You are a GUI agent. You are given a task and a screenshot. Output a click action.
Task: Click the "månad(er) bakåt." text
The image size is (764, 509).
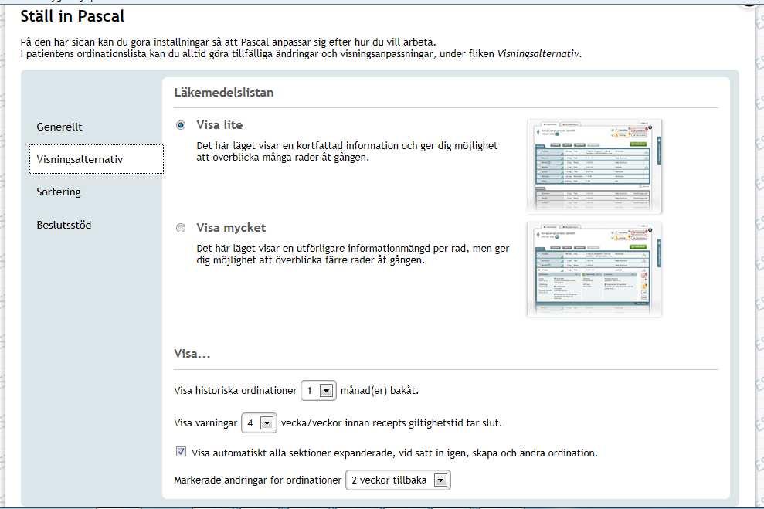coord(379,391)
